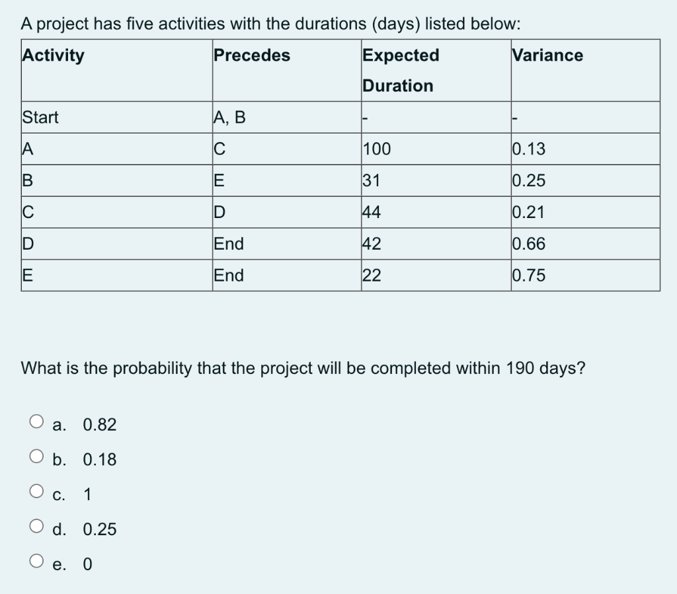
Task: Click activity C's row label
Action: (26, 212)
